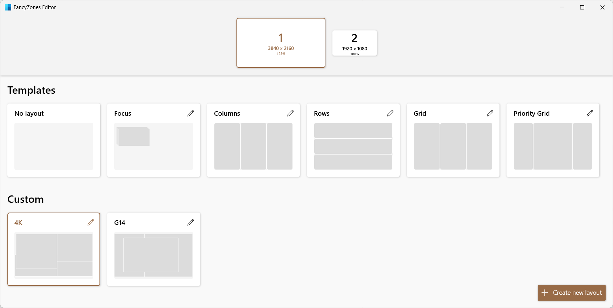Edit the Focus template layout

click(x=191, y=113)
